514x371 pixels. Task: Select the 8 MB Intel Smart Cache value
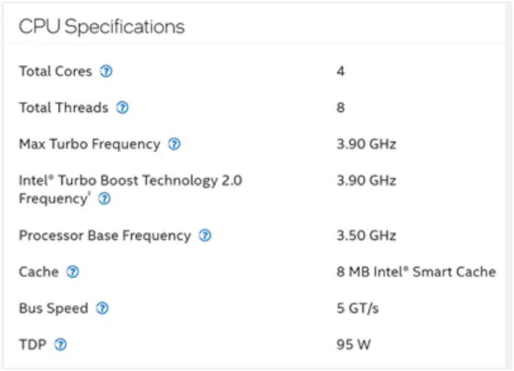[x=416, y=272]
